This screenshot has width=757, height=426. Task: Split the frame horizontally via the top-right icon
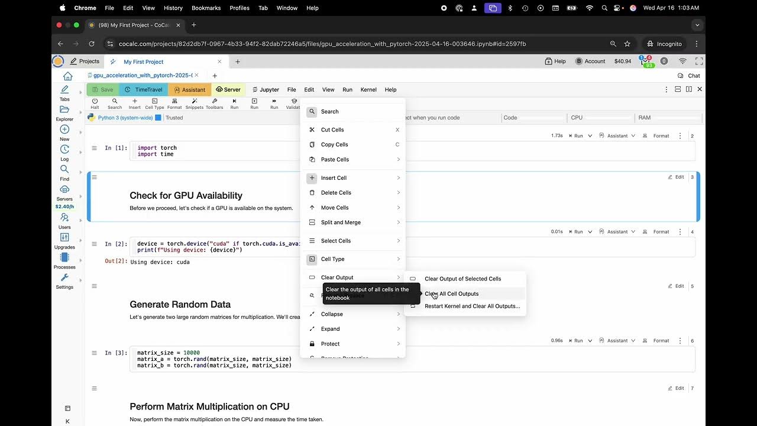pos(678,89)
